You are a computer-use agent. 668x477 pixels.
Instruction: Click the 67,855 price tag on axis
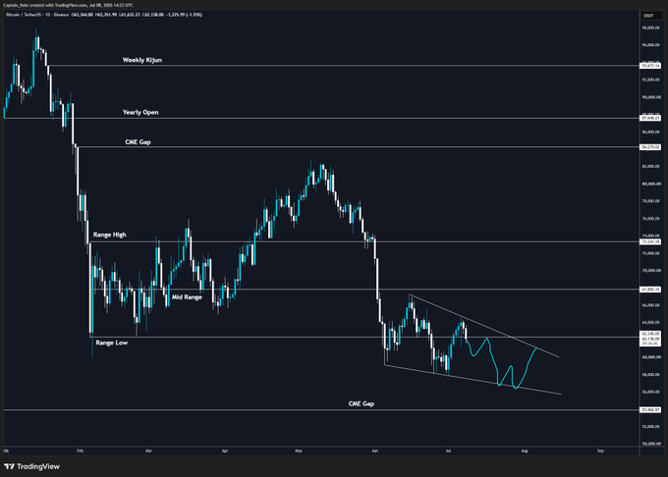coord(650,290)
